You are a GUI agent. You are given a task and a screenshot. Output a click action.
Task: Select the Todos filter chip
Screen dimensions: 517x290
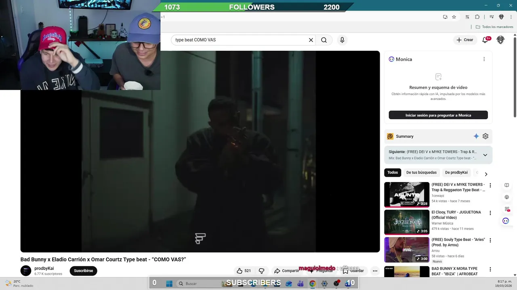click(393, 172)
